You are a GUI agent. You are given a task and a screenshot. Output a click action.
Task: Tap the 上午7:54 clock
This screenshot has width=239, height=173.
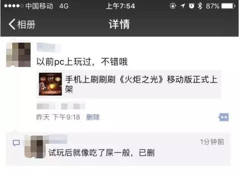(x=120, y=6)
